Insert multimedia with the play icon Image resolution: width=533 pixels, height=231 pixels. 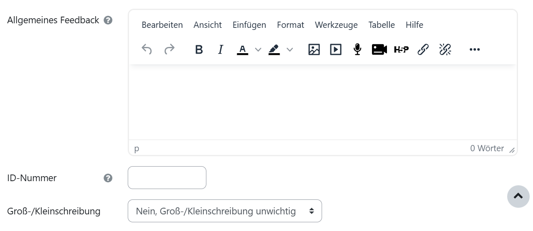336,49
